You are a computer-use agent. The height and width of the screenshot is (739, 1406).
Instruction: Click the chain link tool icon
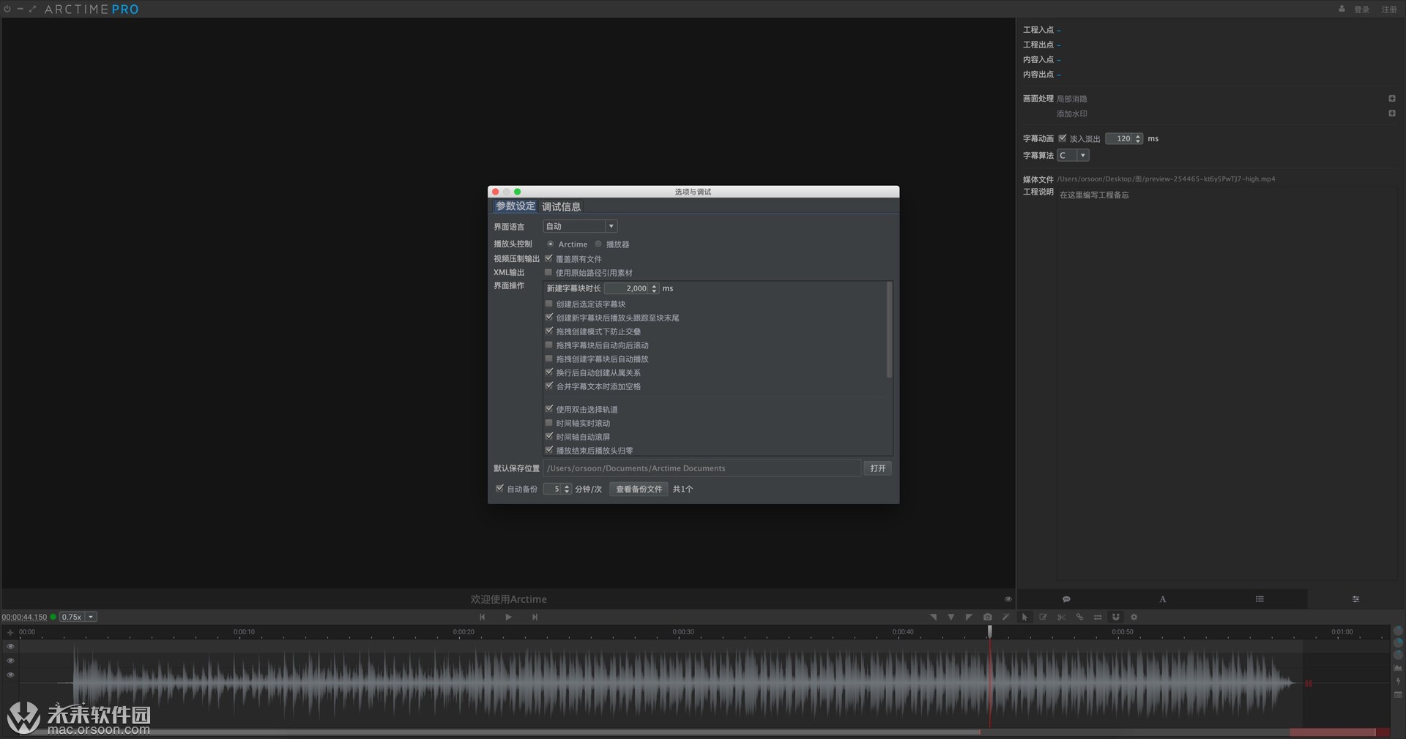pos(1079,617)
